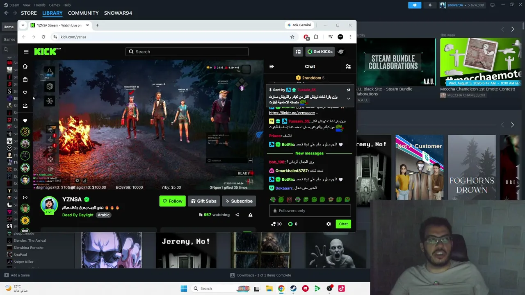Report the stream with the warning icon
The height and width of the screenshot is (295, 525).
tap(250, 215)
